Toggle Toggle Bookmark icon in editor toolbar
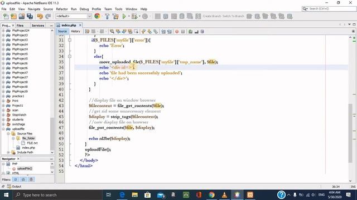Viewport: 357px width, 200px height. (x=156, y=32)
